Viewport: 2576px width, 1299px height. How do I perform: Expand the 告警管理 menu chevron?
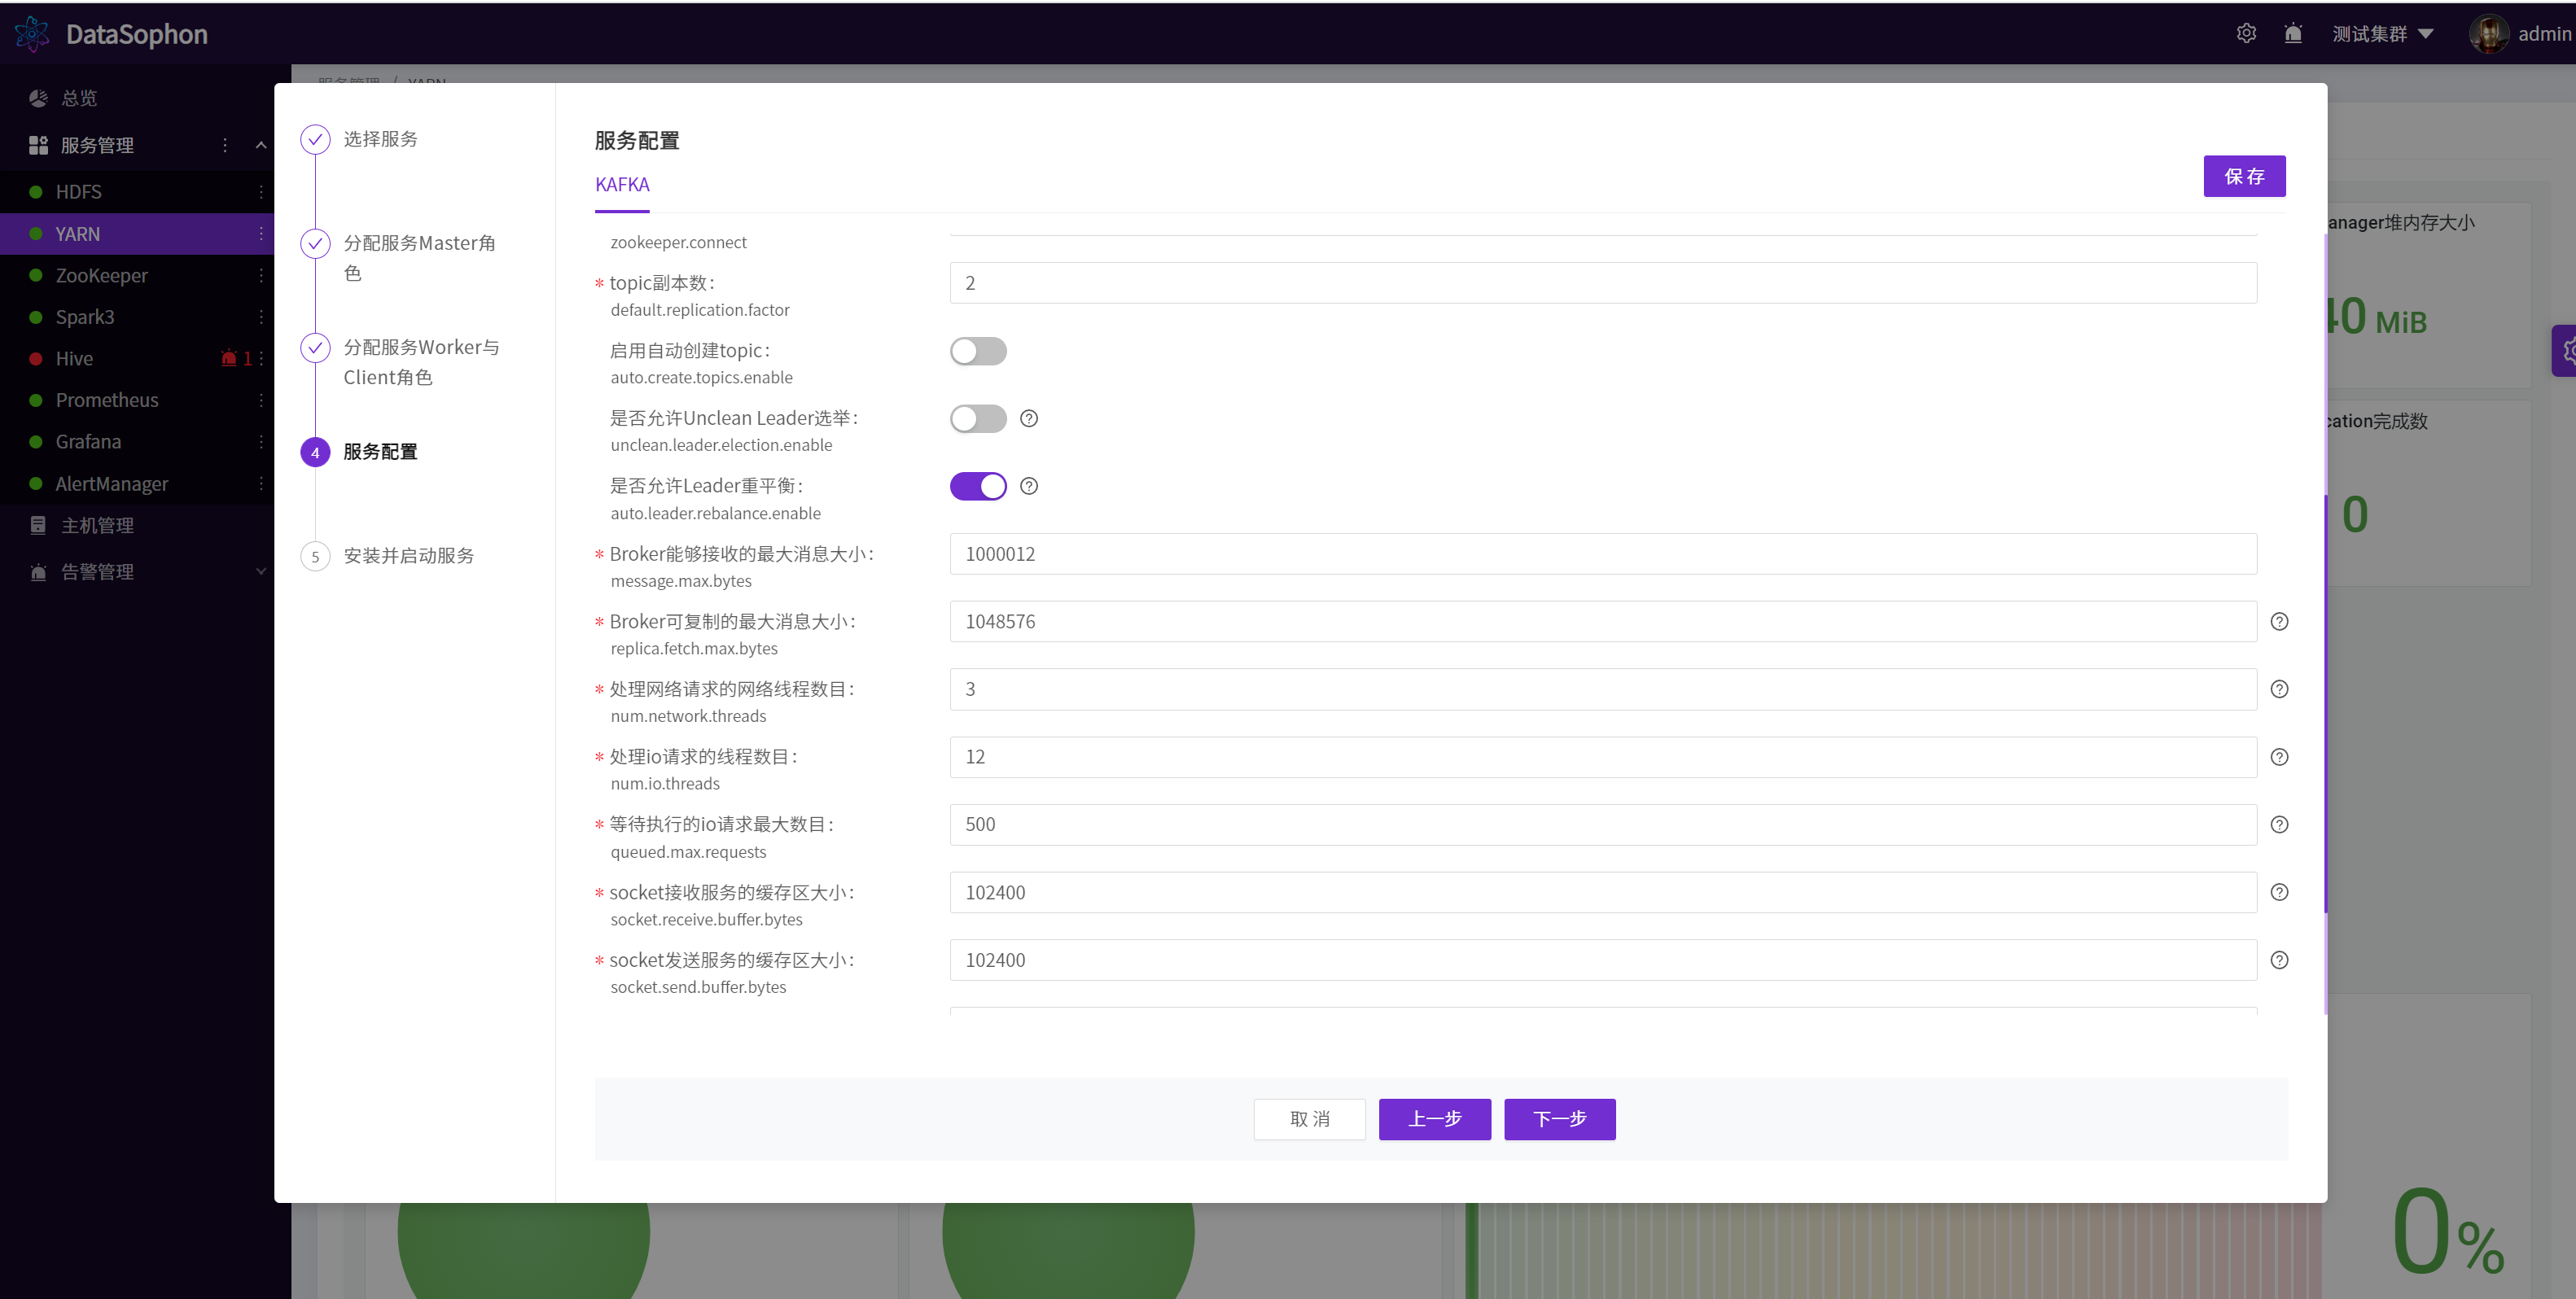[x=261, y=572]
